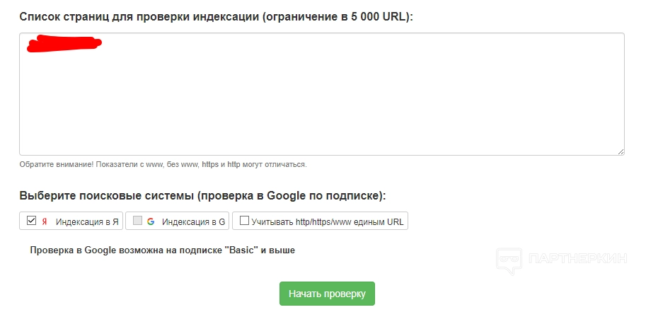The height and width of the screenshot is (312, 663).
Task: Click the multicolor Google "G" logo icon
Action: click(151, 221)
